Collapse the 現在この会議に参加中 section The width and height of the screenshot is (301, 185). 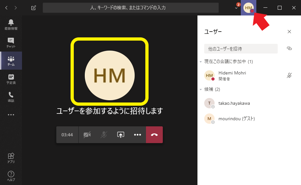click(201, 62)
